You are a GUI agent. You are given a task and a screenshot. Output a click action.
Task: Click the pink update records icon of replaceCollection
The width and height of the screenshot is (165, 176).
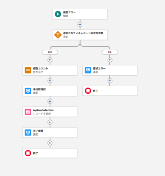(28, 112)
